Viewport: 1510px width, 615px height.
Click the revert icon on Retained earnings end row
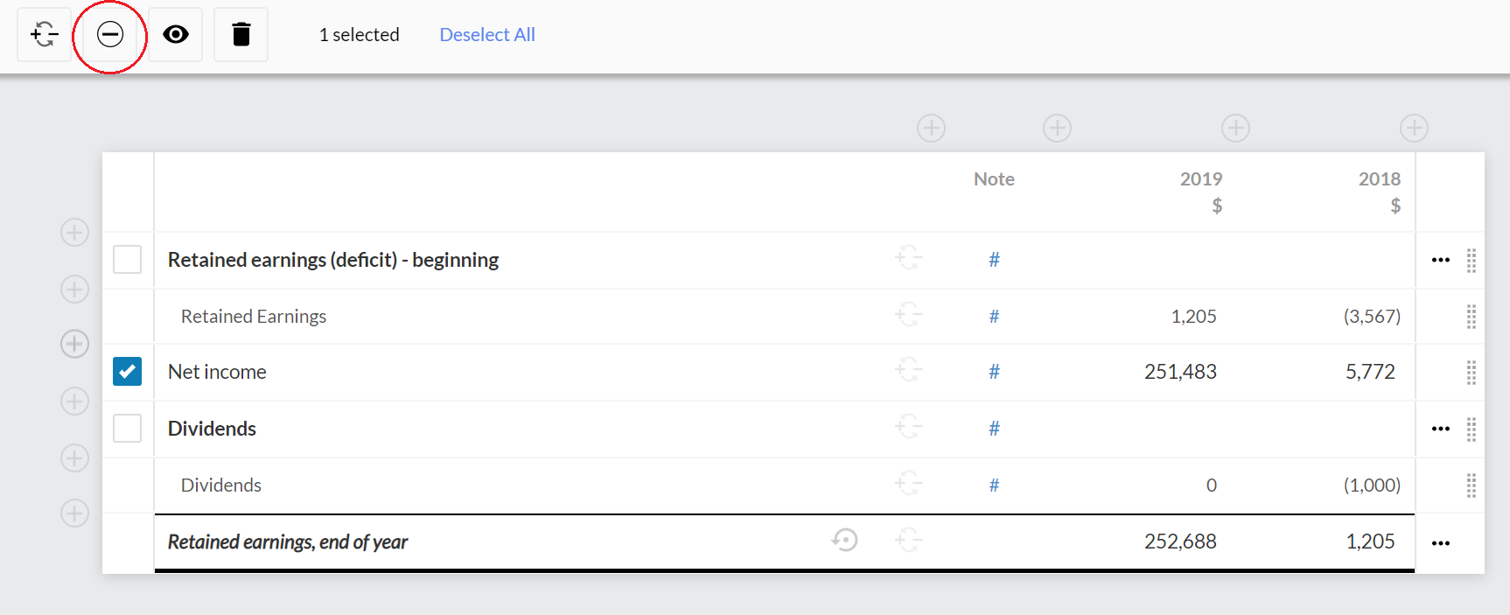[x=844, y=541]
